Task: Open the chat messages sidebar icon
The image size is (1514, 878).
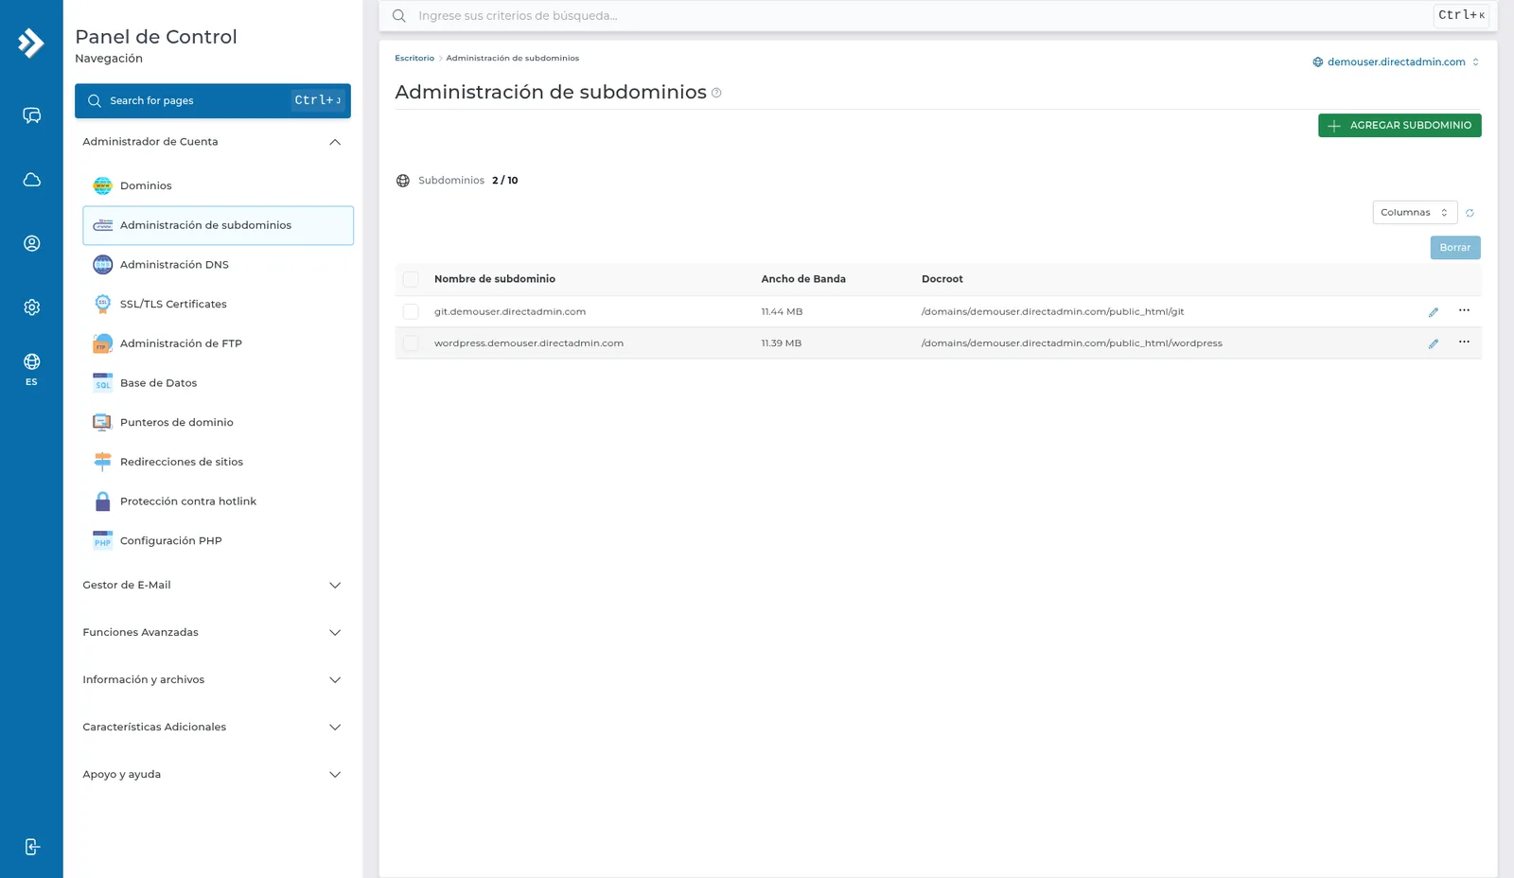Action: tap(31, 115)
